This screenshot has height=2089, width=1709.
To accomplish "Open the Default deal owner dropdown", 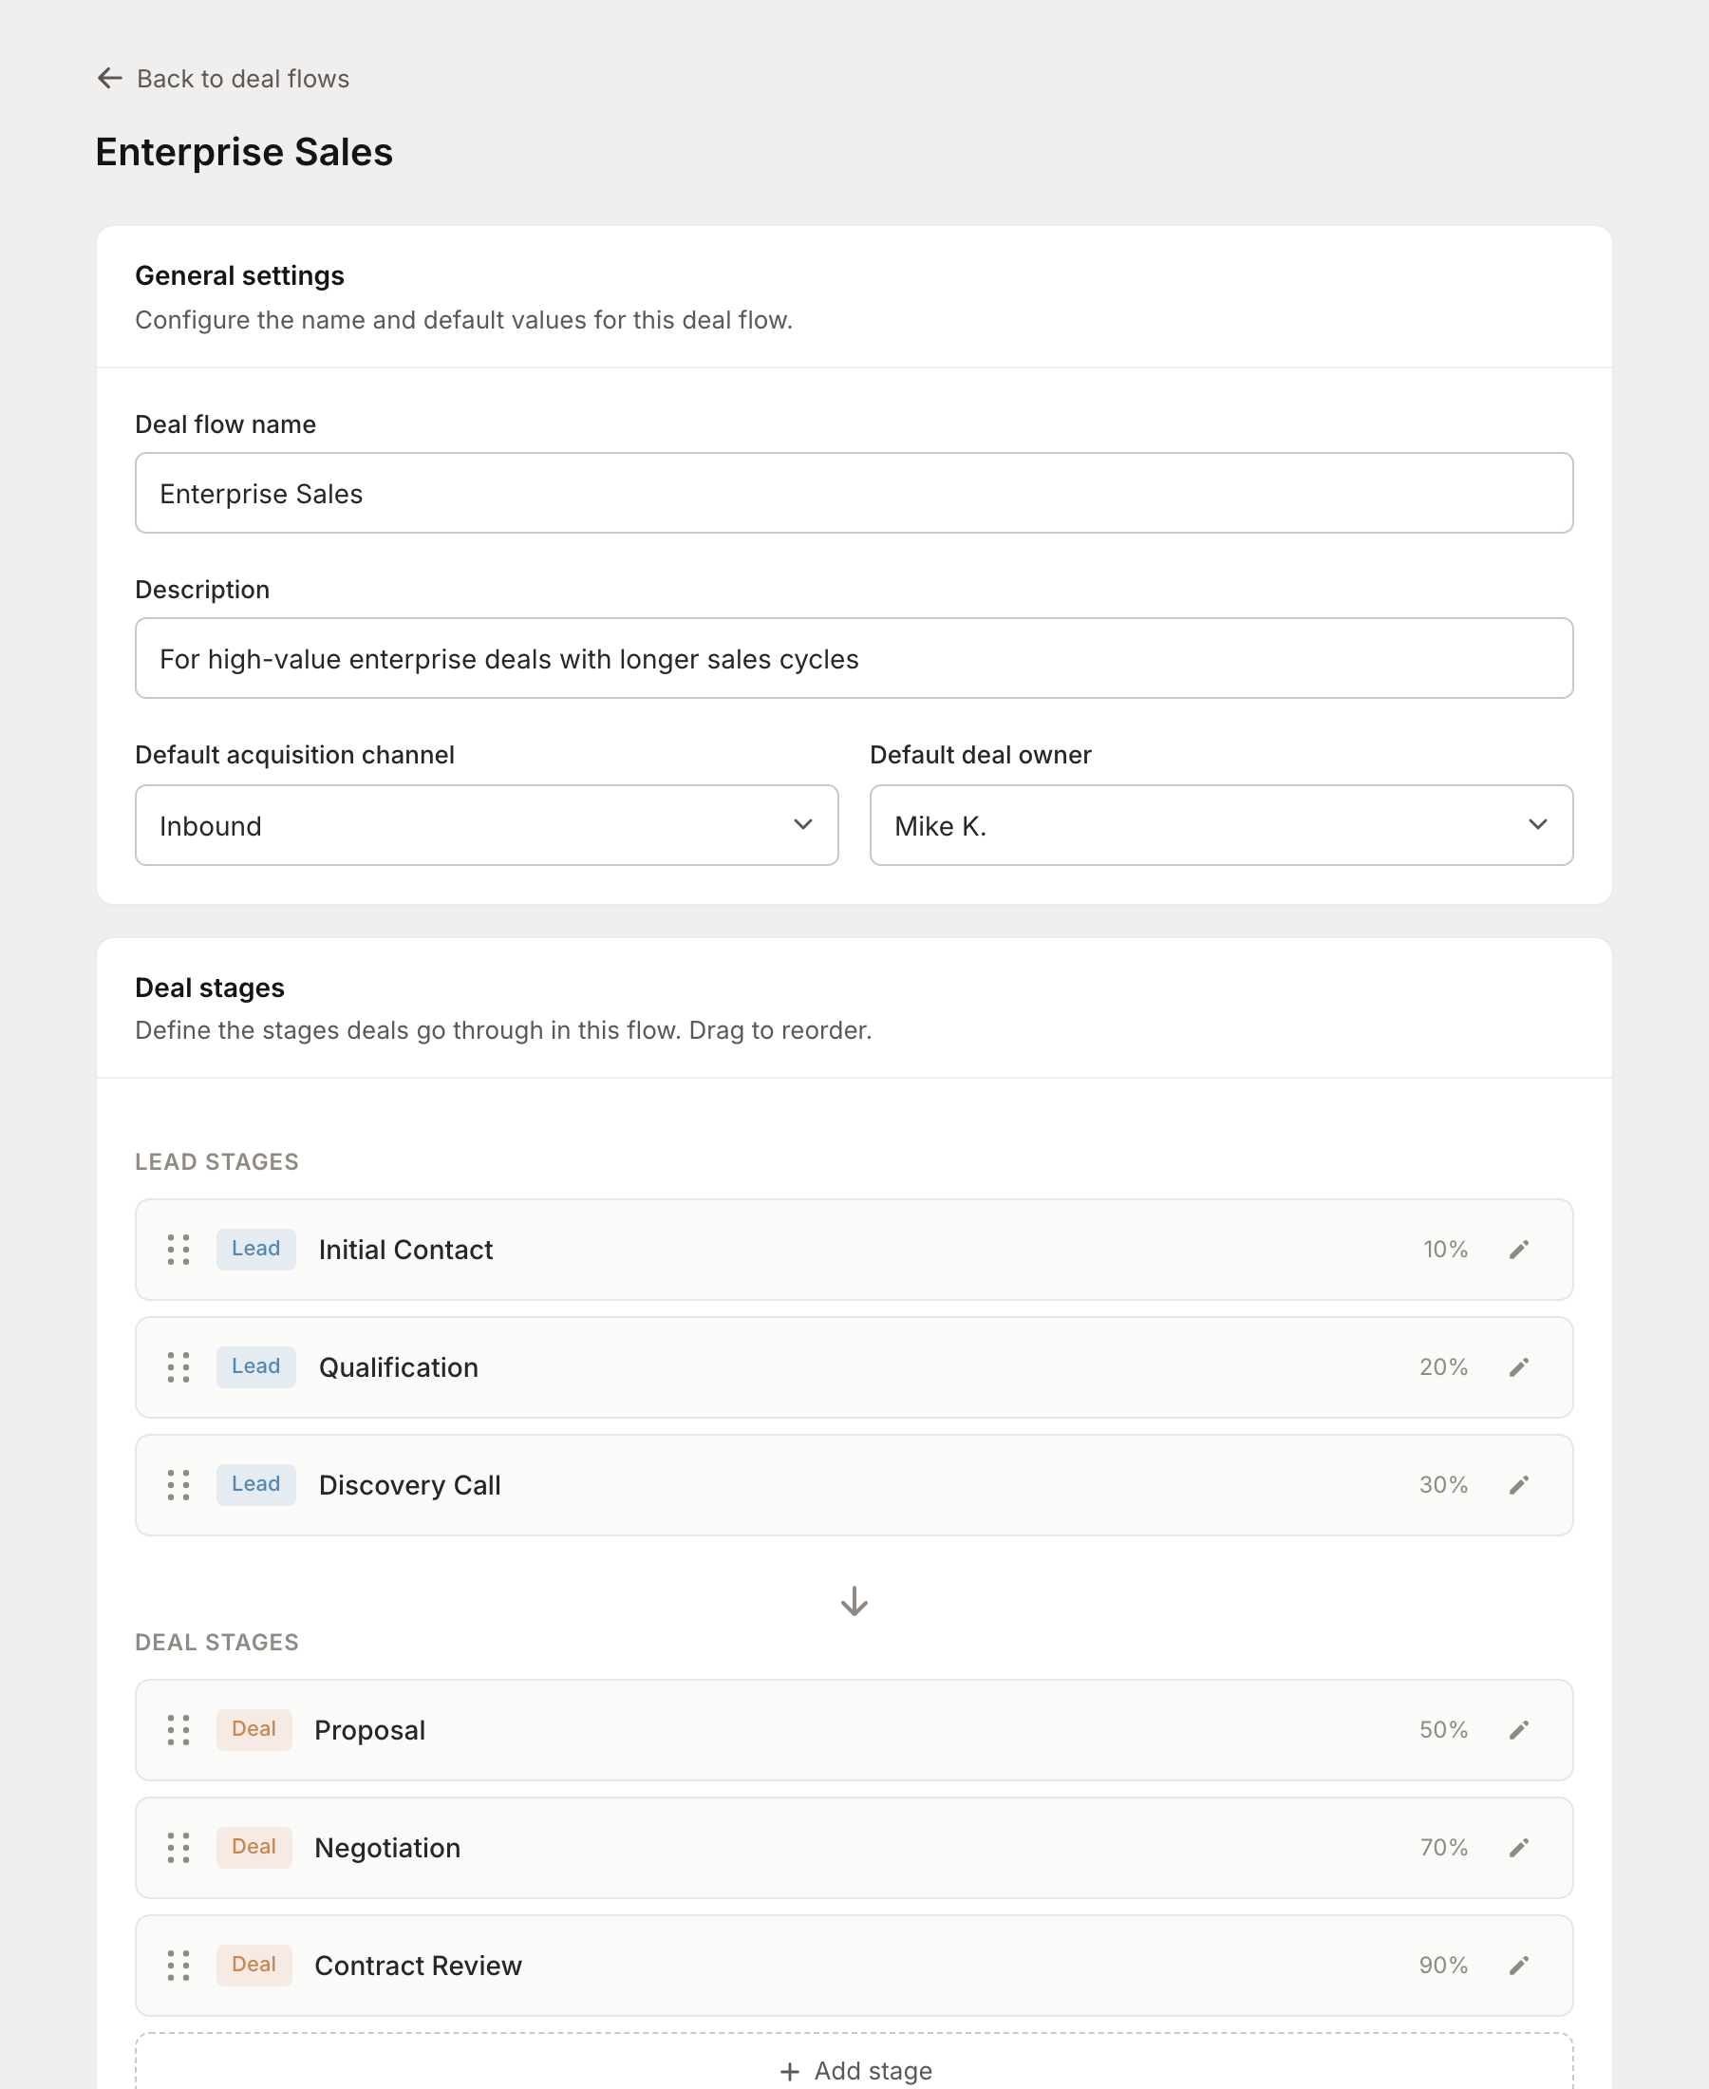I will click(x=1221, y=825).
